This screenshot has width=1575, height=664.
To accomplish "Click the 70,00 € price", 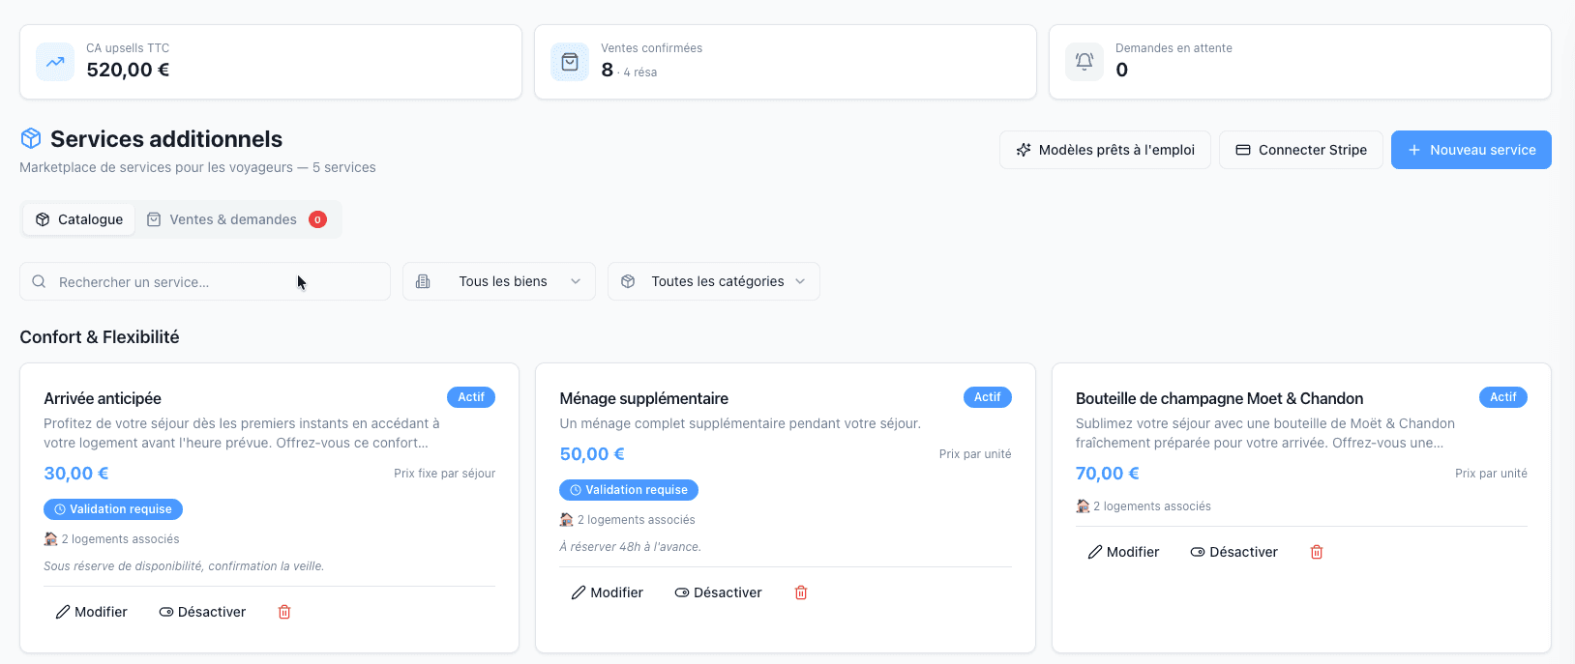I will [1108, 474].
